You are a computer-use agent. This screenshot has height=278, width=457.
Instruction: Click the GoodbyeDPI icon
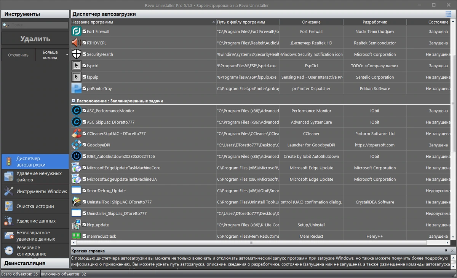77,145
